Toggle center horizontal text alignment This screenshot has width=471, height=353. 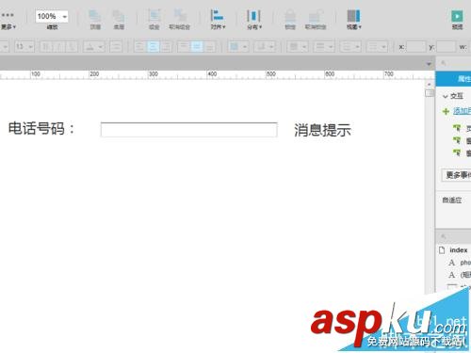(154, 47)
